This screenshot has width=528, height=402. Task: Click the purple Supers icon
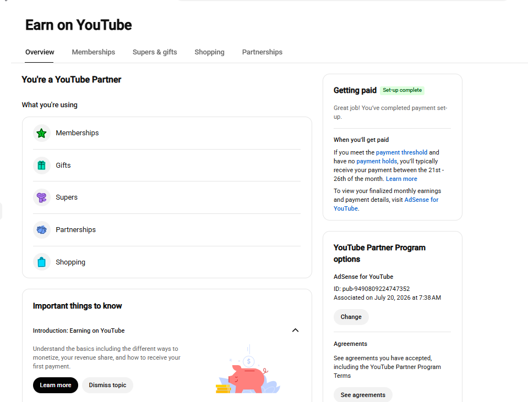click(x=41, y=197)
